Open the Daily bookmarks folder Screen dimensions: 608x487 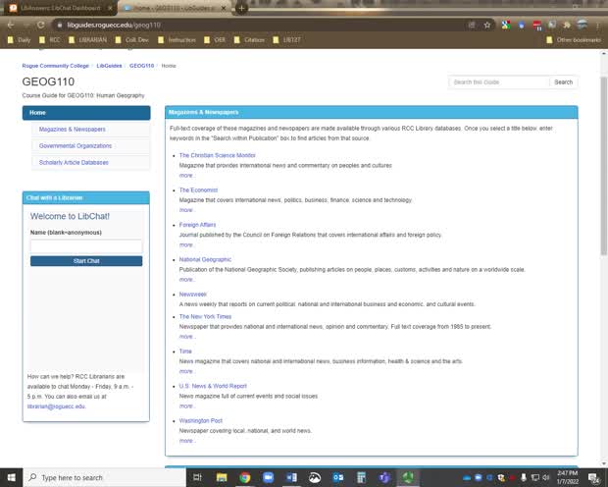pyautogui.click(x=19, y=39)
